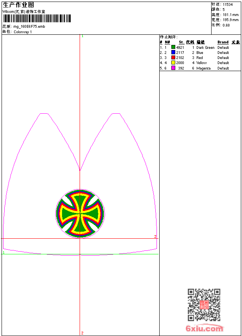Click the 'St.' column header

click(181, 42)
